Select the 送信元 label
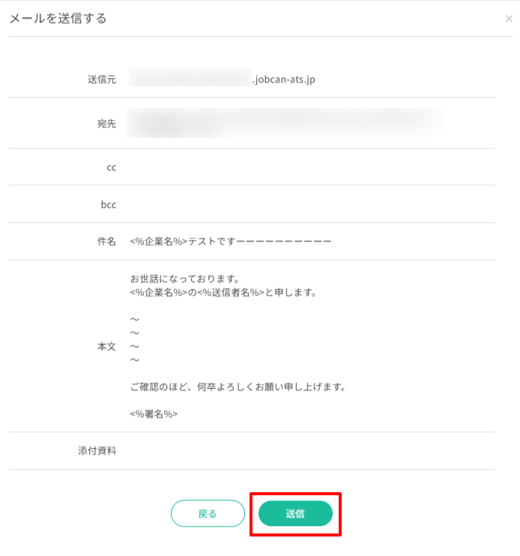520x556 pixels. 102,79
